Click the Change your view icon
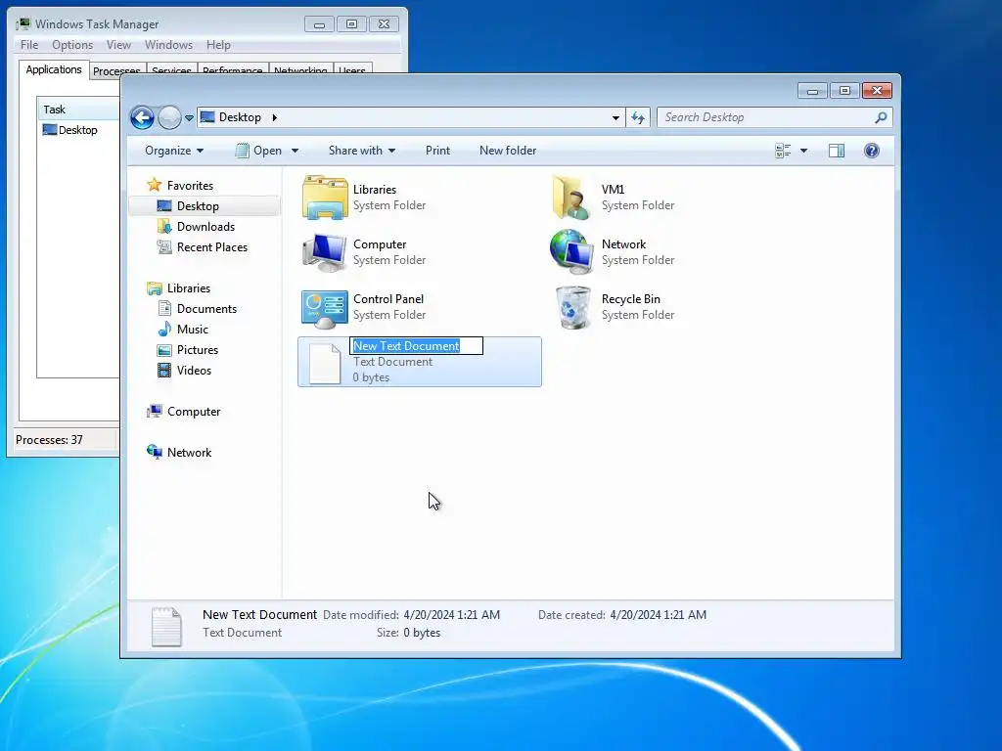The height and width of the screenshot is (751, 1002). [x=783, y=151]
